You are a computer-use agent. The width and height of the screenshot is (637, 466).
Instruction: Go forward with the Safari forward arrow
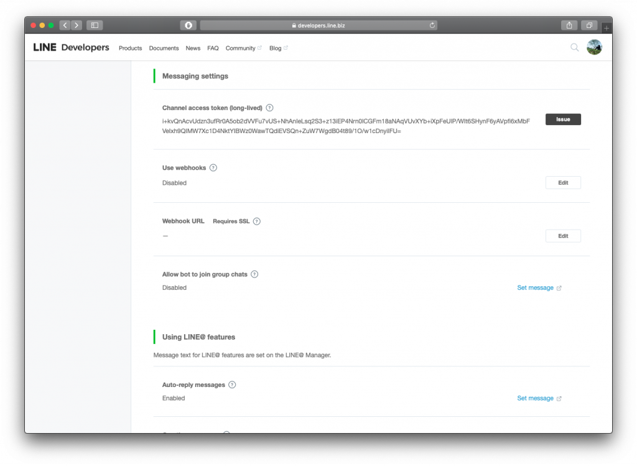coord(77,25)
